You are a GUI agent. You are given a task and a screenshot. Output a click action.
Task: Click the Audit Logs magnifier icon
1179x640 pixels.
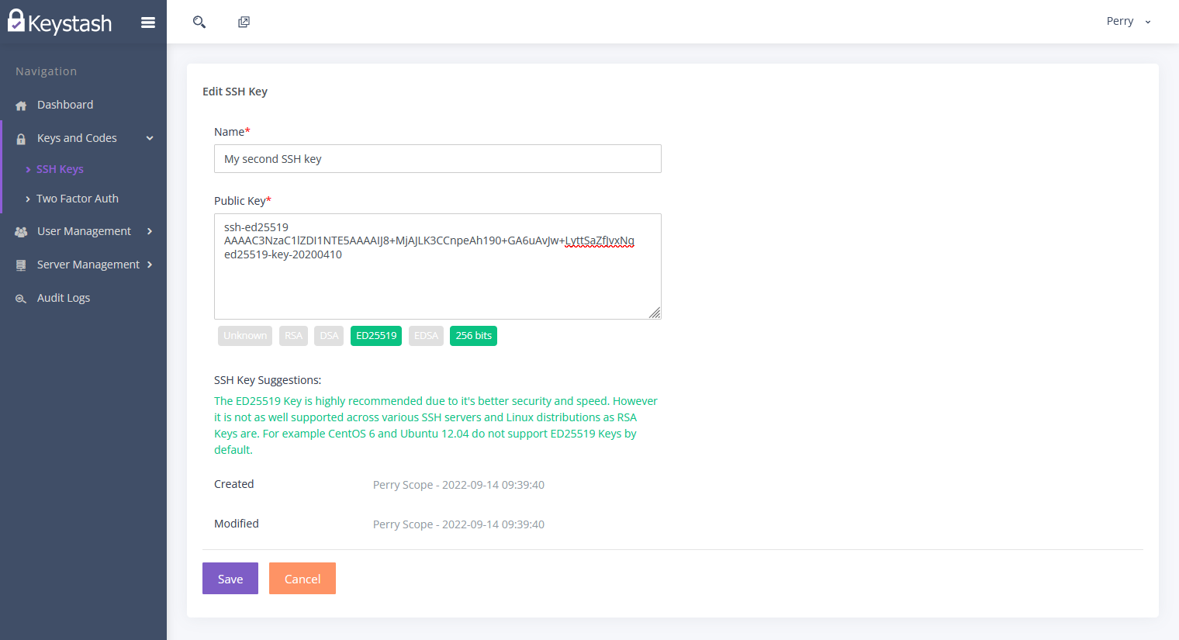click(x=21, y=299)
